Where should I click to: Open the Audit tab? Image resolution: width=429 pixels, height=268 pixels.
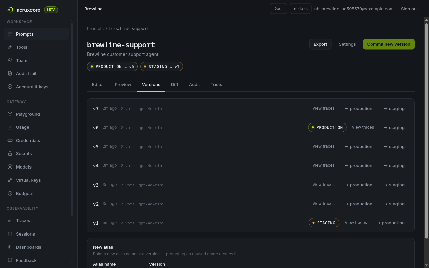point(194,85)
